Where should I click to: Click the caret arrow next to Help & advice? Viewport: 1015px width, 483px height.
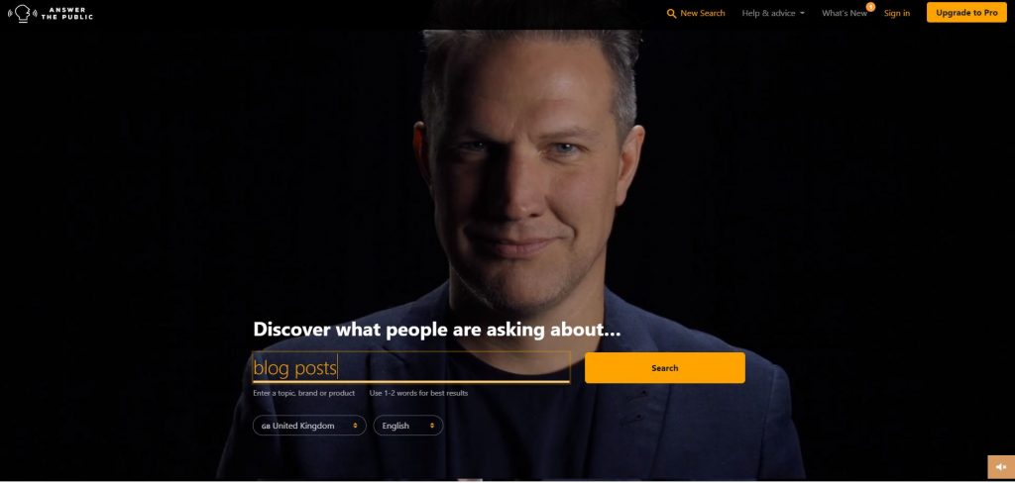point(803,14)
